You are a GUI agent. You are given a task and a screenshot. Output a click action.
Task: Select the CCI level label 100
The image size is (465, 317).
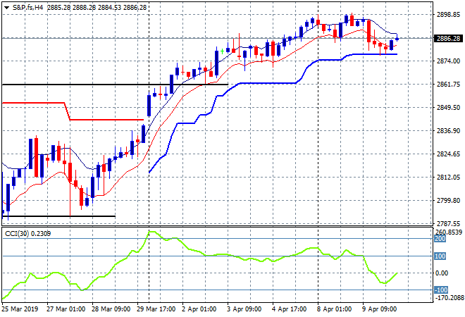point(440,256)
